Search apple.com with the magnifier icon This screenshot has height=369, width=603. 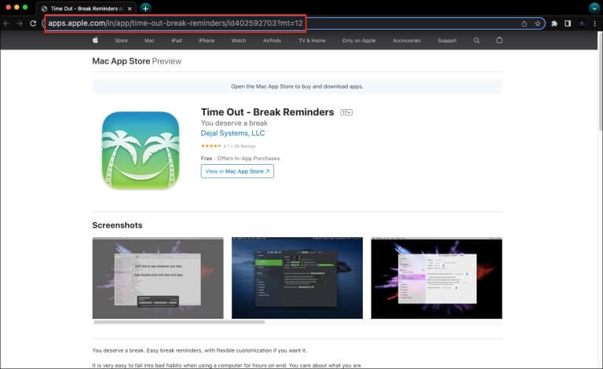[x=477, y=40]
